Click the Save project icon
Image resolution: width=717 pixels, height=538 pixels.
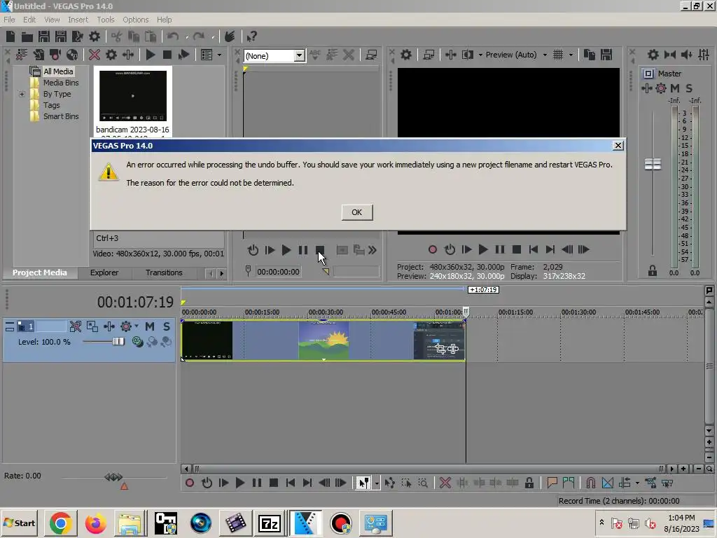(44, 36)
